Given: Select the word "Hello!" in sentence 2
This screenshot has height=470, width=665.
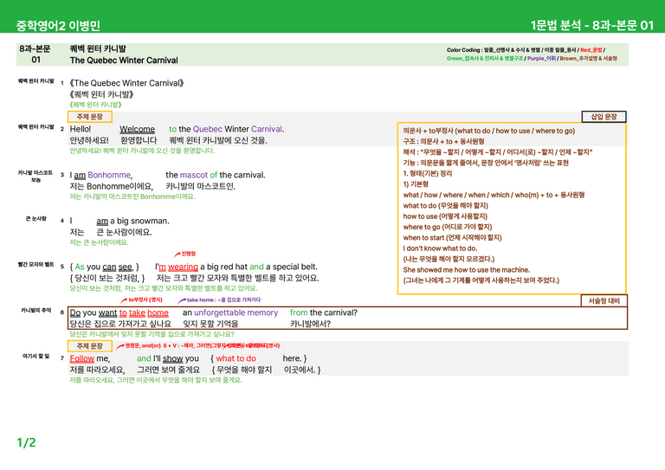Looking at the screenshot, I should click(81, 129).
